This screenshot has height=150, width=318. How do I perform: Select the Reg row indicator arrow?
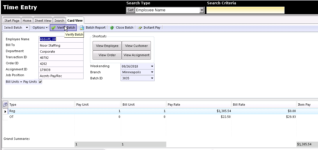[x=5, y=111]
